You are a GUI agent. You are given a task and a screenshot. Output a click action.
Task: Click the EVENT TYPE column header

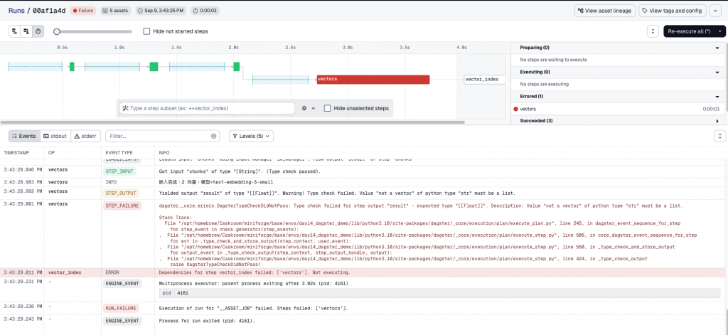click(x=119, y=152)
